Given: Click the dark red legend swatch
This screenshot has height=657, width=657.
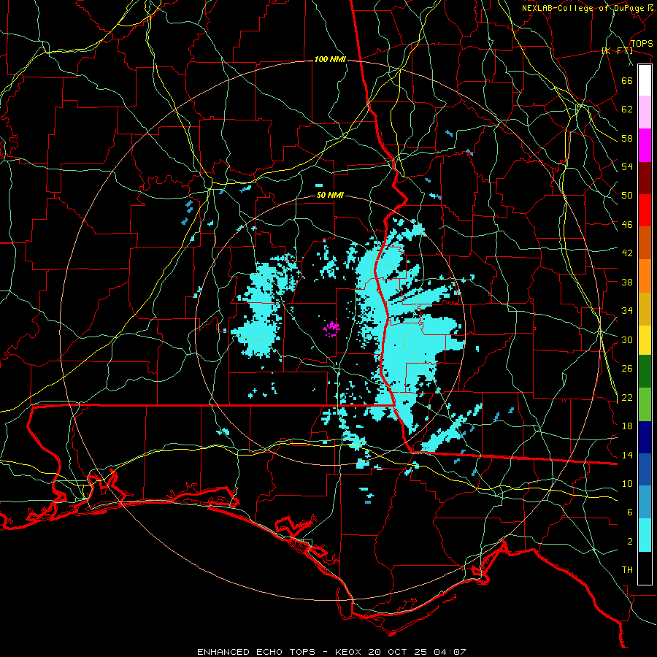Looking at the screenshot, I should [x=645, y=178].
